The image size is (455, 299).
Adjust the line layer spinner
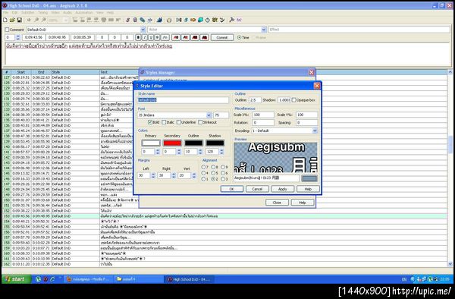tap(18, 37)
